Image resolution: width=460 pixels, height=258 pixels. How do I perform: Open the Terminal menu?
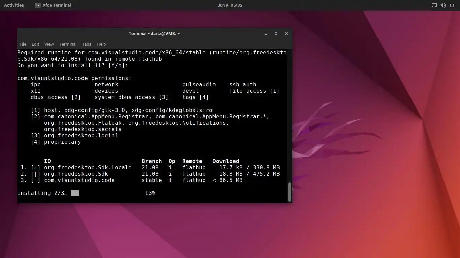68,44
